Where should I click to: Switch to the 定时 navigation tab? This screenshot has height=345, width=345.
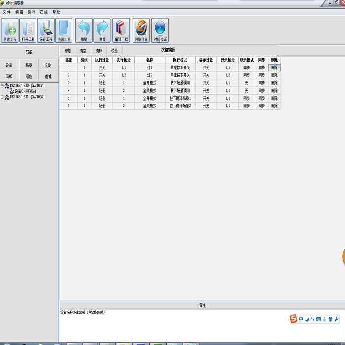(48, 65)
